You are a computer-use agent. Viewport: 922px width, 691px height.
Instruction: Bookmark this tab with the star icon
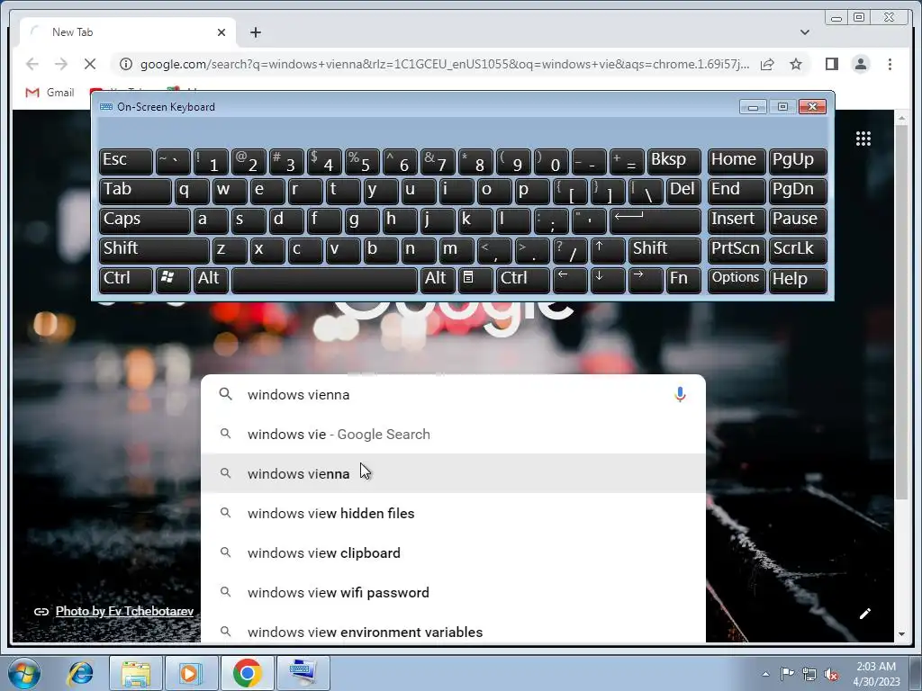pos(796,64)
